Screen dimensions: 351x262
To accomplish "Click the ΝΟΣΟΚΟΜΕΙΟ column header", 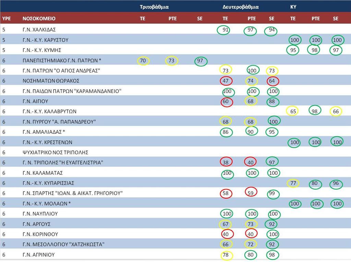I will coord(39,18).
